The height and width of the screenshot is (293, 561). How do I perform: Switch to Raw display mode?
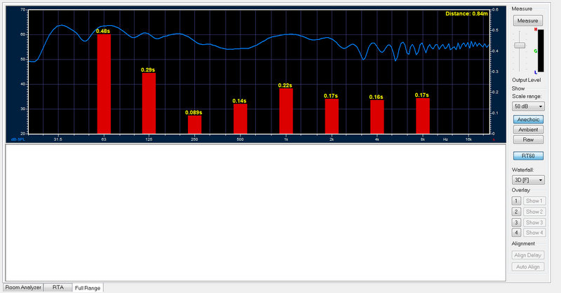528,139
